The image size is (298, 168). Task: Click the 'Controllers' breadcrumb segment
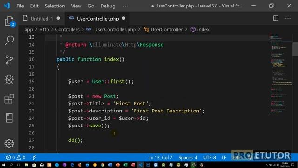(67, 30)
